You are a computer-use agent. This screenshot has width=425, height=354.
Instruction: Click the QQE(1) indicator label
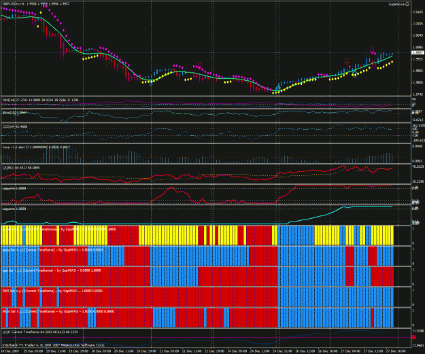[x=21, y=168]
